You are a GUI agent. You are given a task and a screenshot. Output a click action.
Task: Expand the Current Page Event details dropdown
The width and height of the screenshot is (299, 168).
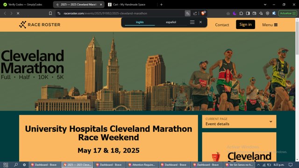tap(239, 121)
